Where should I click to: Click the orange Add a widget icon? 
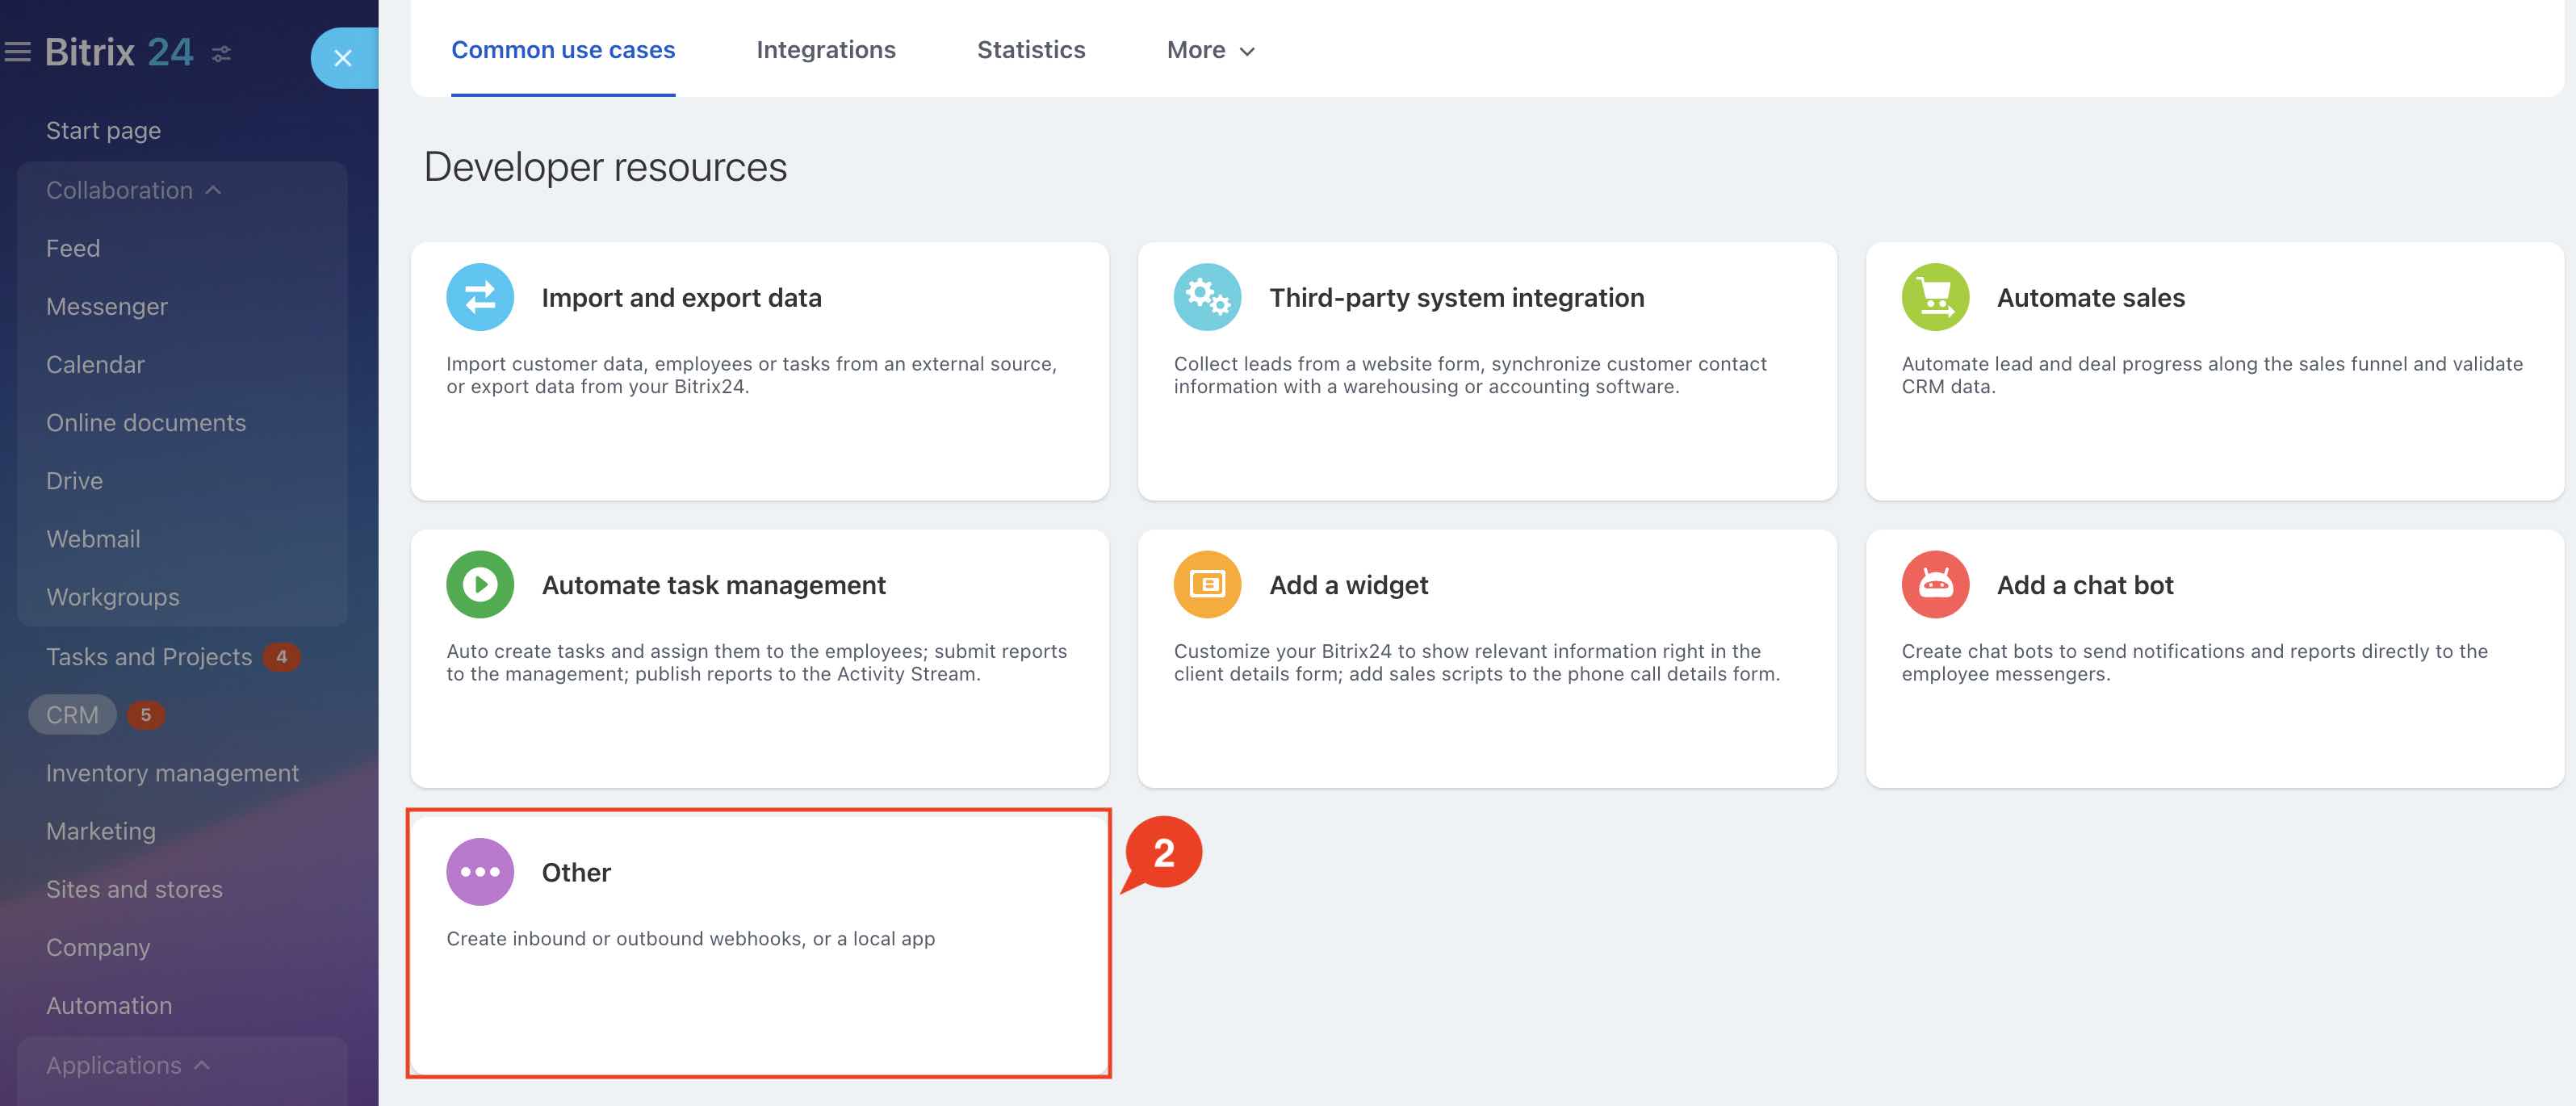point(1207,584)
